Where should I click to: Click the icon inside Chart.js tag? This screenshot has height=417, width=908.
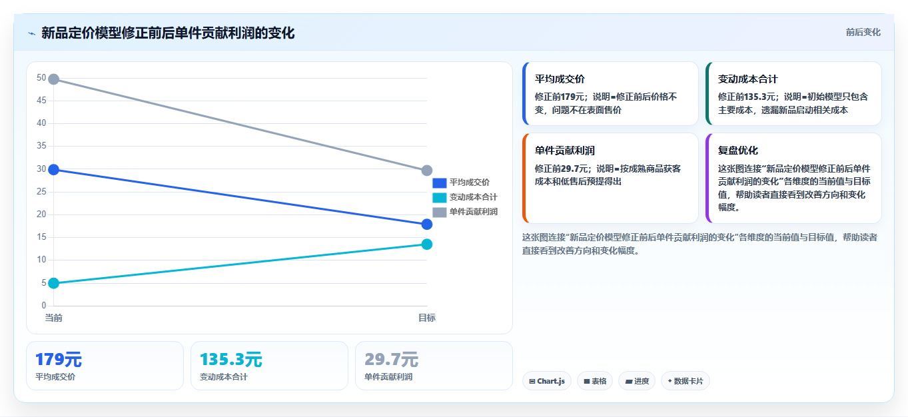click(x=532, y=382)
